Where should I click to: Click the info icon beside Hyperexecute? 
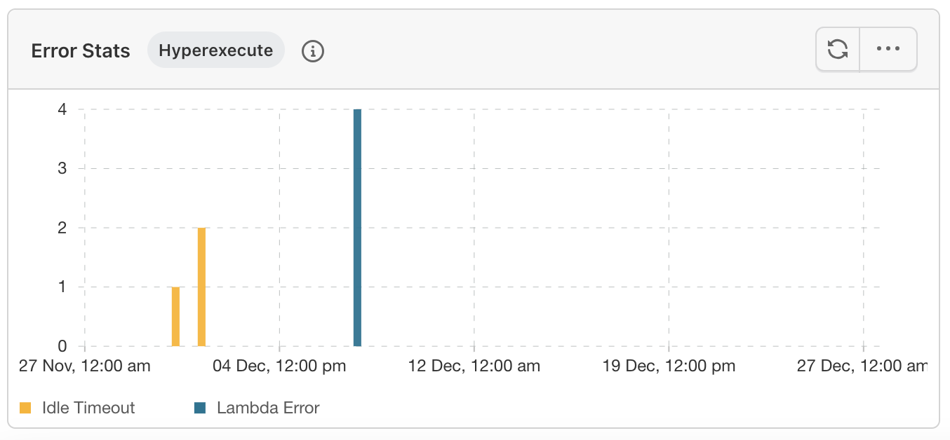coord(313,51)
